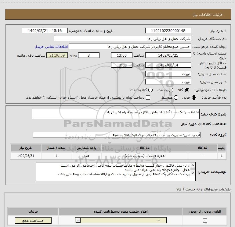Click remaining days field showing 3
This screenshot has width=235, height=227.
click(x=89, y=55)
